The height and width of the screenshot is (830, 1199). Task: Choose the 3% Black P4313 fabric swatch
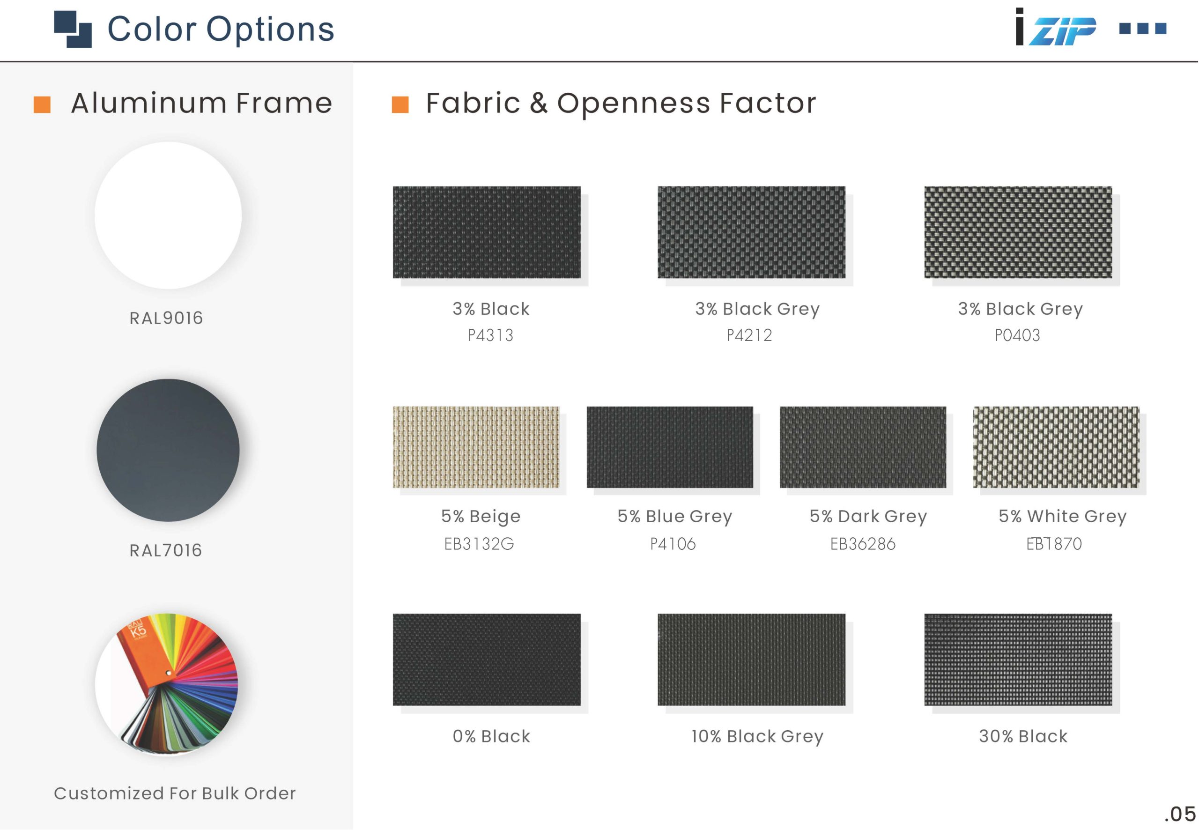(x=487, y=232)
